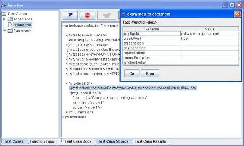Open the Test Case Docs tab

[x=78, y=141]
